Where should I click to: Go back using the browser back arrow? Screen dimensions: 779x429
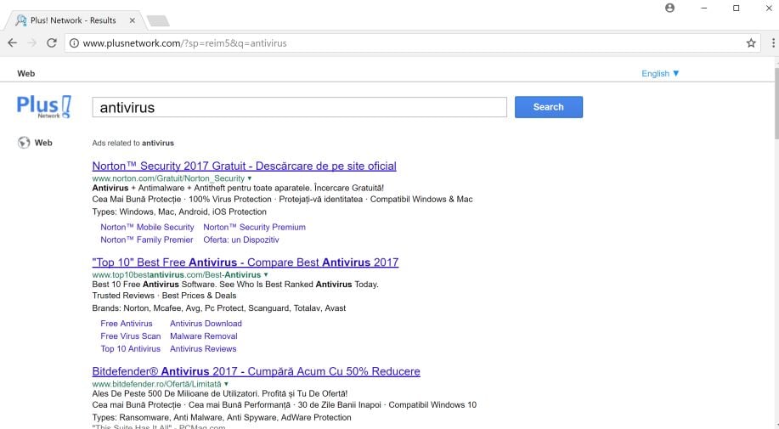point(13,43)
